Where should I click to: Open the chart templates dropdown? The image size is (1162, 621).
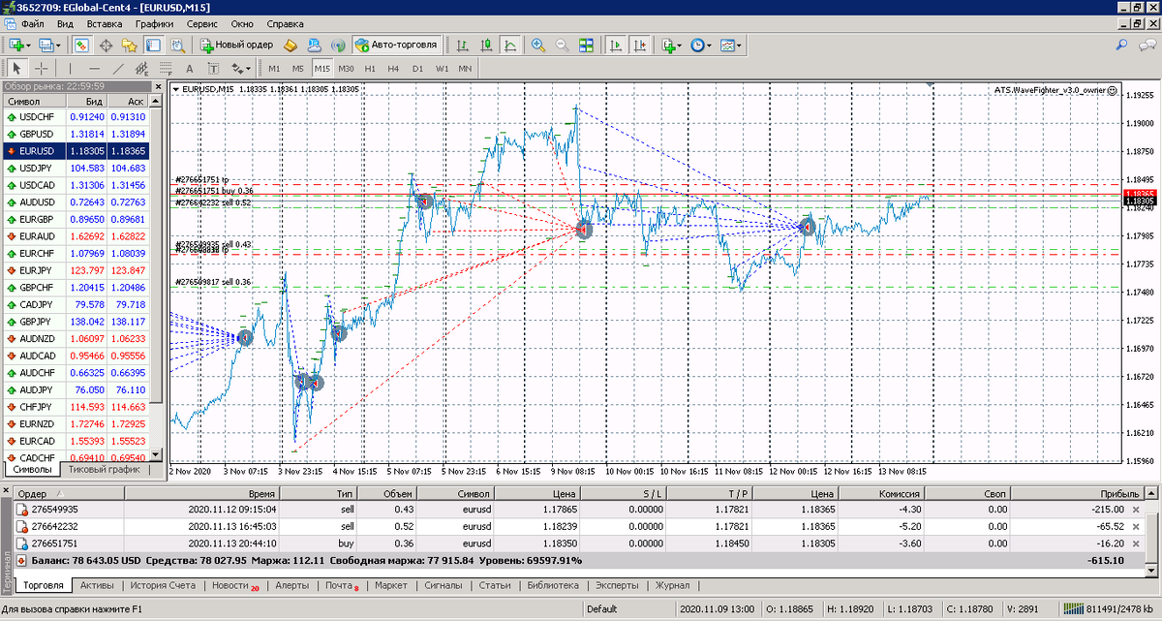click(732, 45)
